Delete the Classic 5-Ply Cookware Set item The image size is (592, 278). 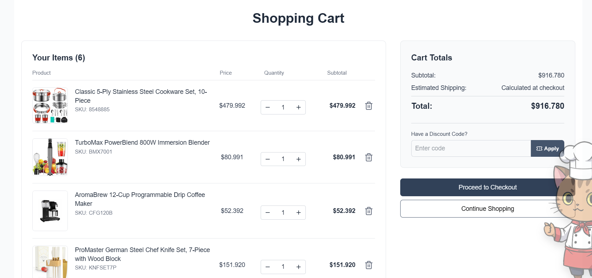click(369, 106)
